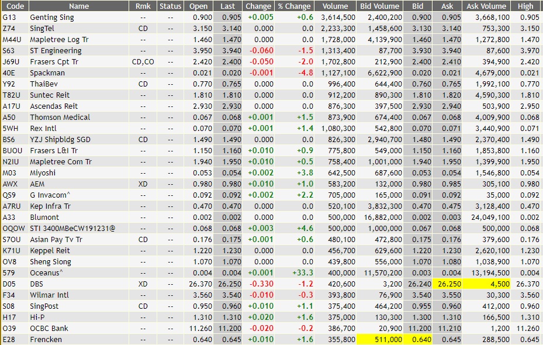Click OCBC Bank open price 11.260
Image resolution: width=543 pixels, height=345 pixels.
pos(200,329)
